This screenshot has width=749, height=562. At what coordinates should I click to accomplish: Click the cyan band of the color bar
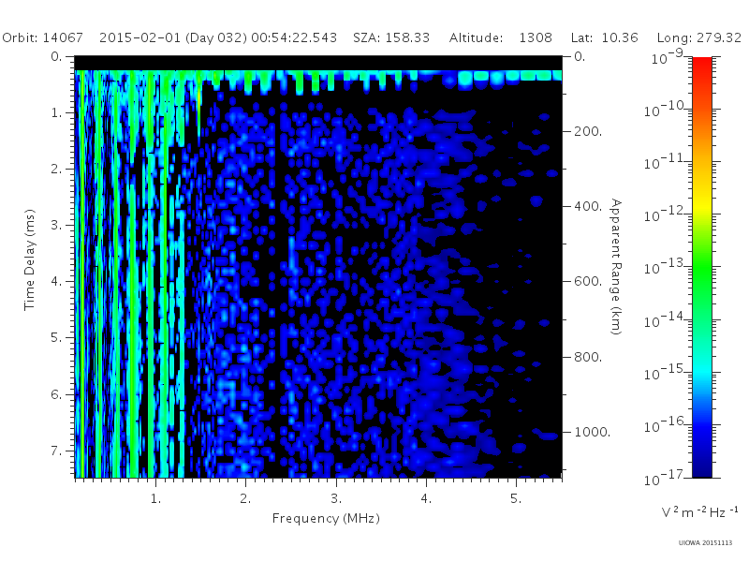coord(702,370)
